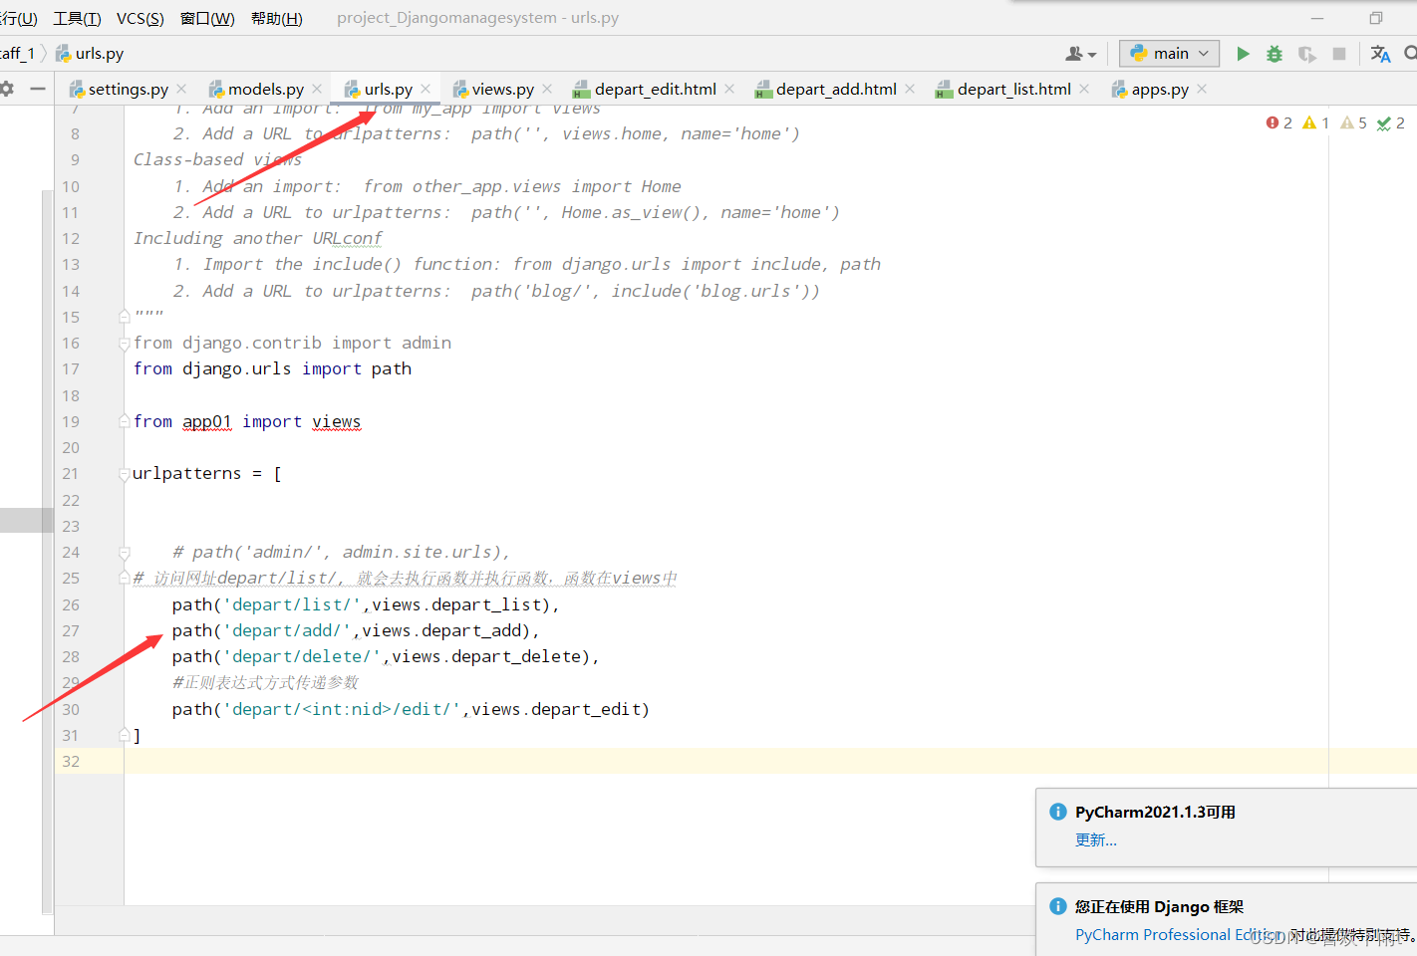Start debugging with the bug icon
1417x956 pixels.
pos(1275,54)
